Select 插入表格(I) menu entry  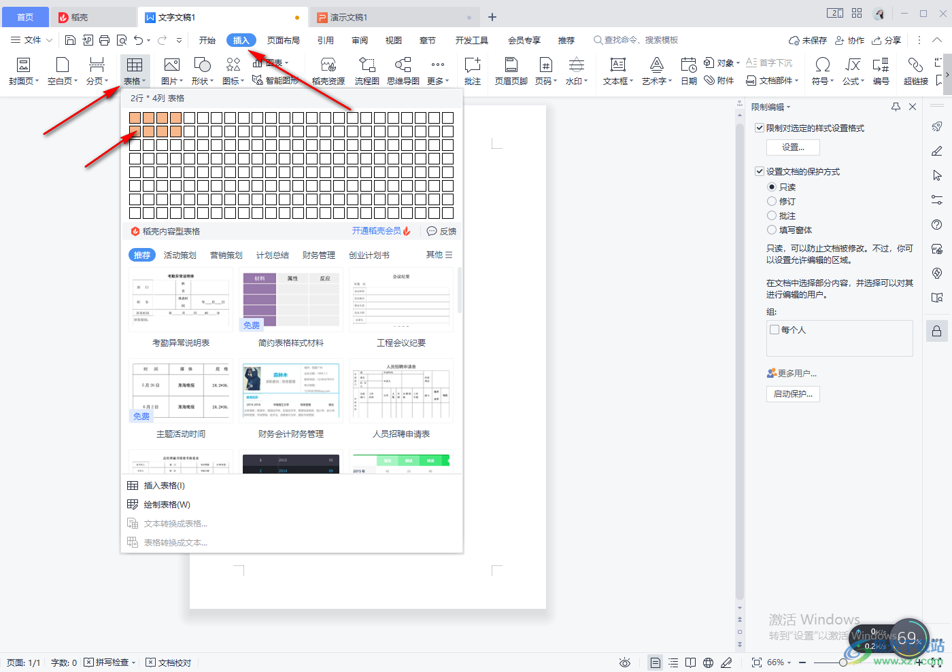pyautogui.click(x=292, y=486)
